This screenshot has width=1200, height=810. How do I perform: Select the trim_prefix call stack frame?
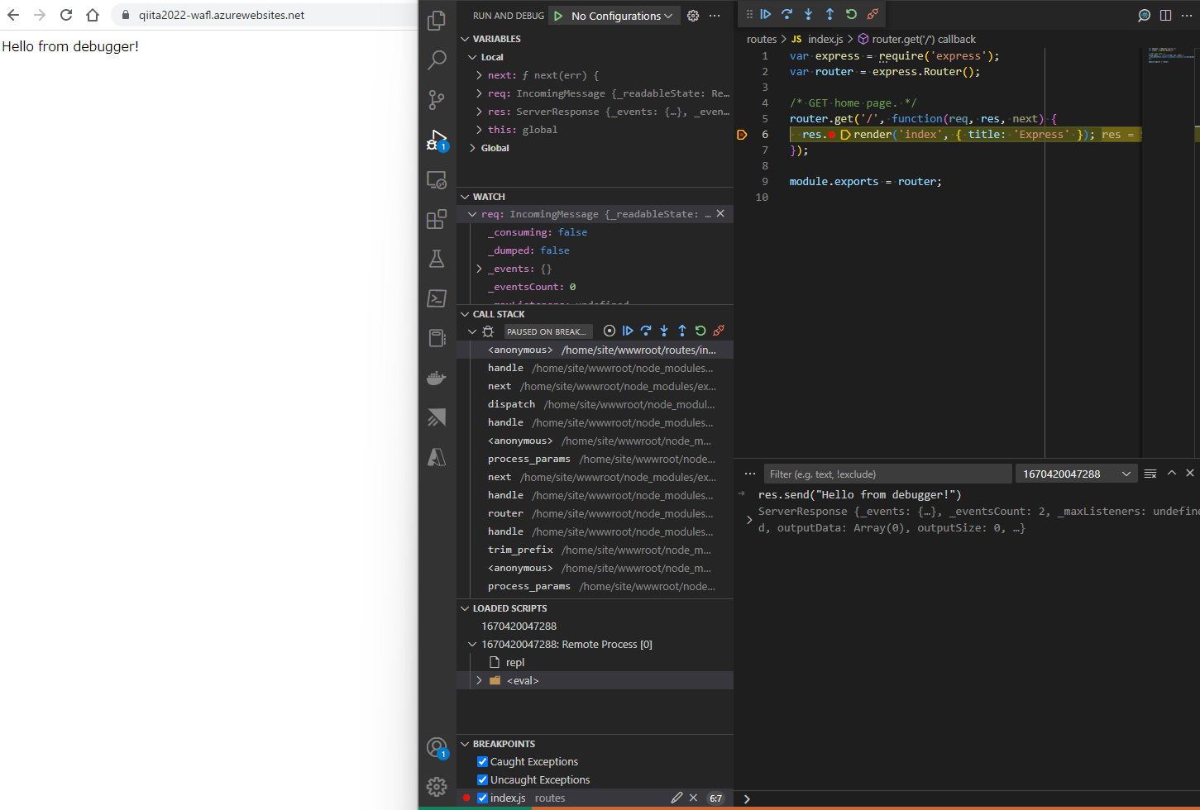click(x=595, y=550)
